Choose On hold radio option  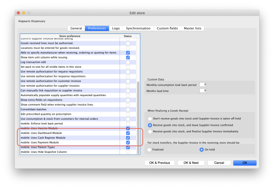click(201, 149)
